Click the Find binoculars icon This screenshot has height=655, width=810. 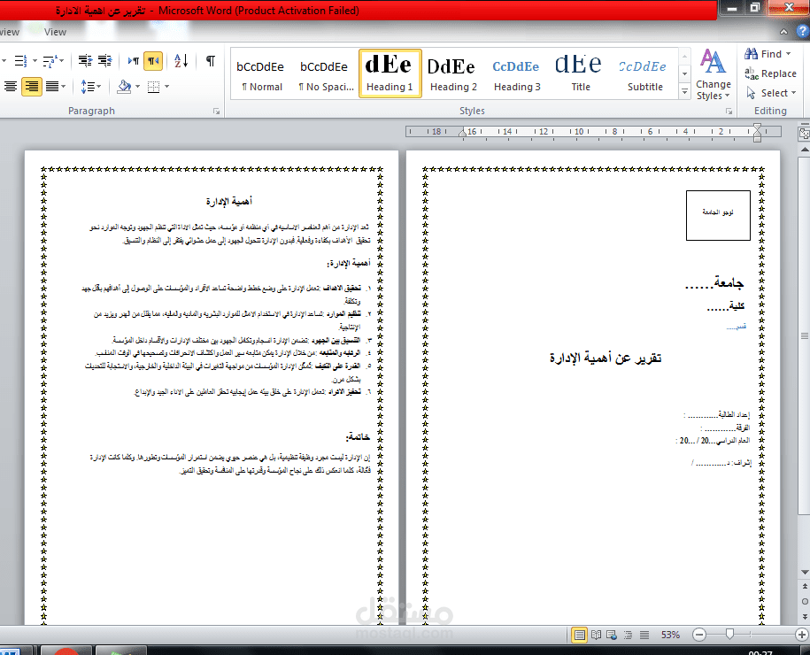click(x=751, y=54)
